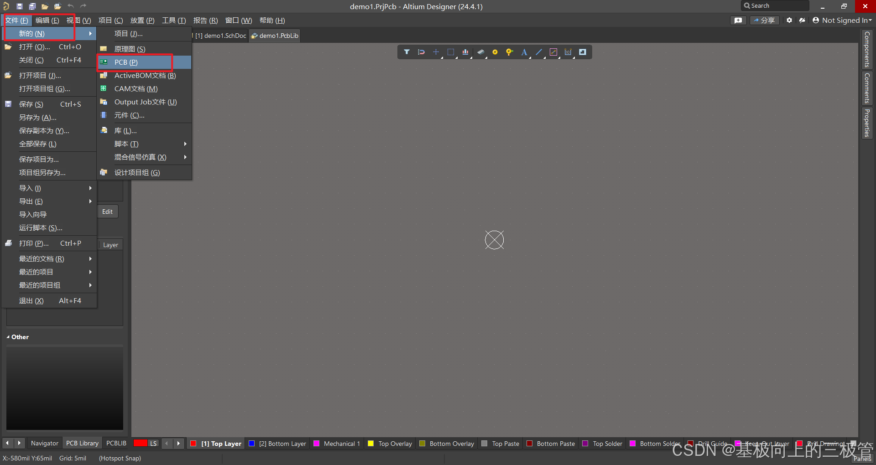Click the Undo arrow icon

click(71, 6)
